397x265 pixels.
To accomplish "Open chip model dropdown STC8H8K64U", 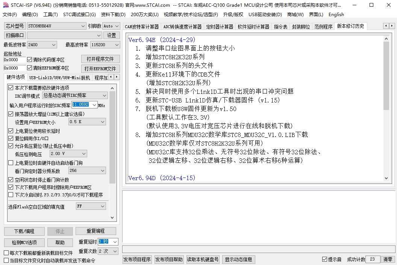I will click(x=57, y=26).
